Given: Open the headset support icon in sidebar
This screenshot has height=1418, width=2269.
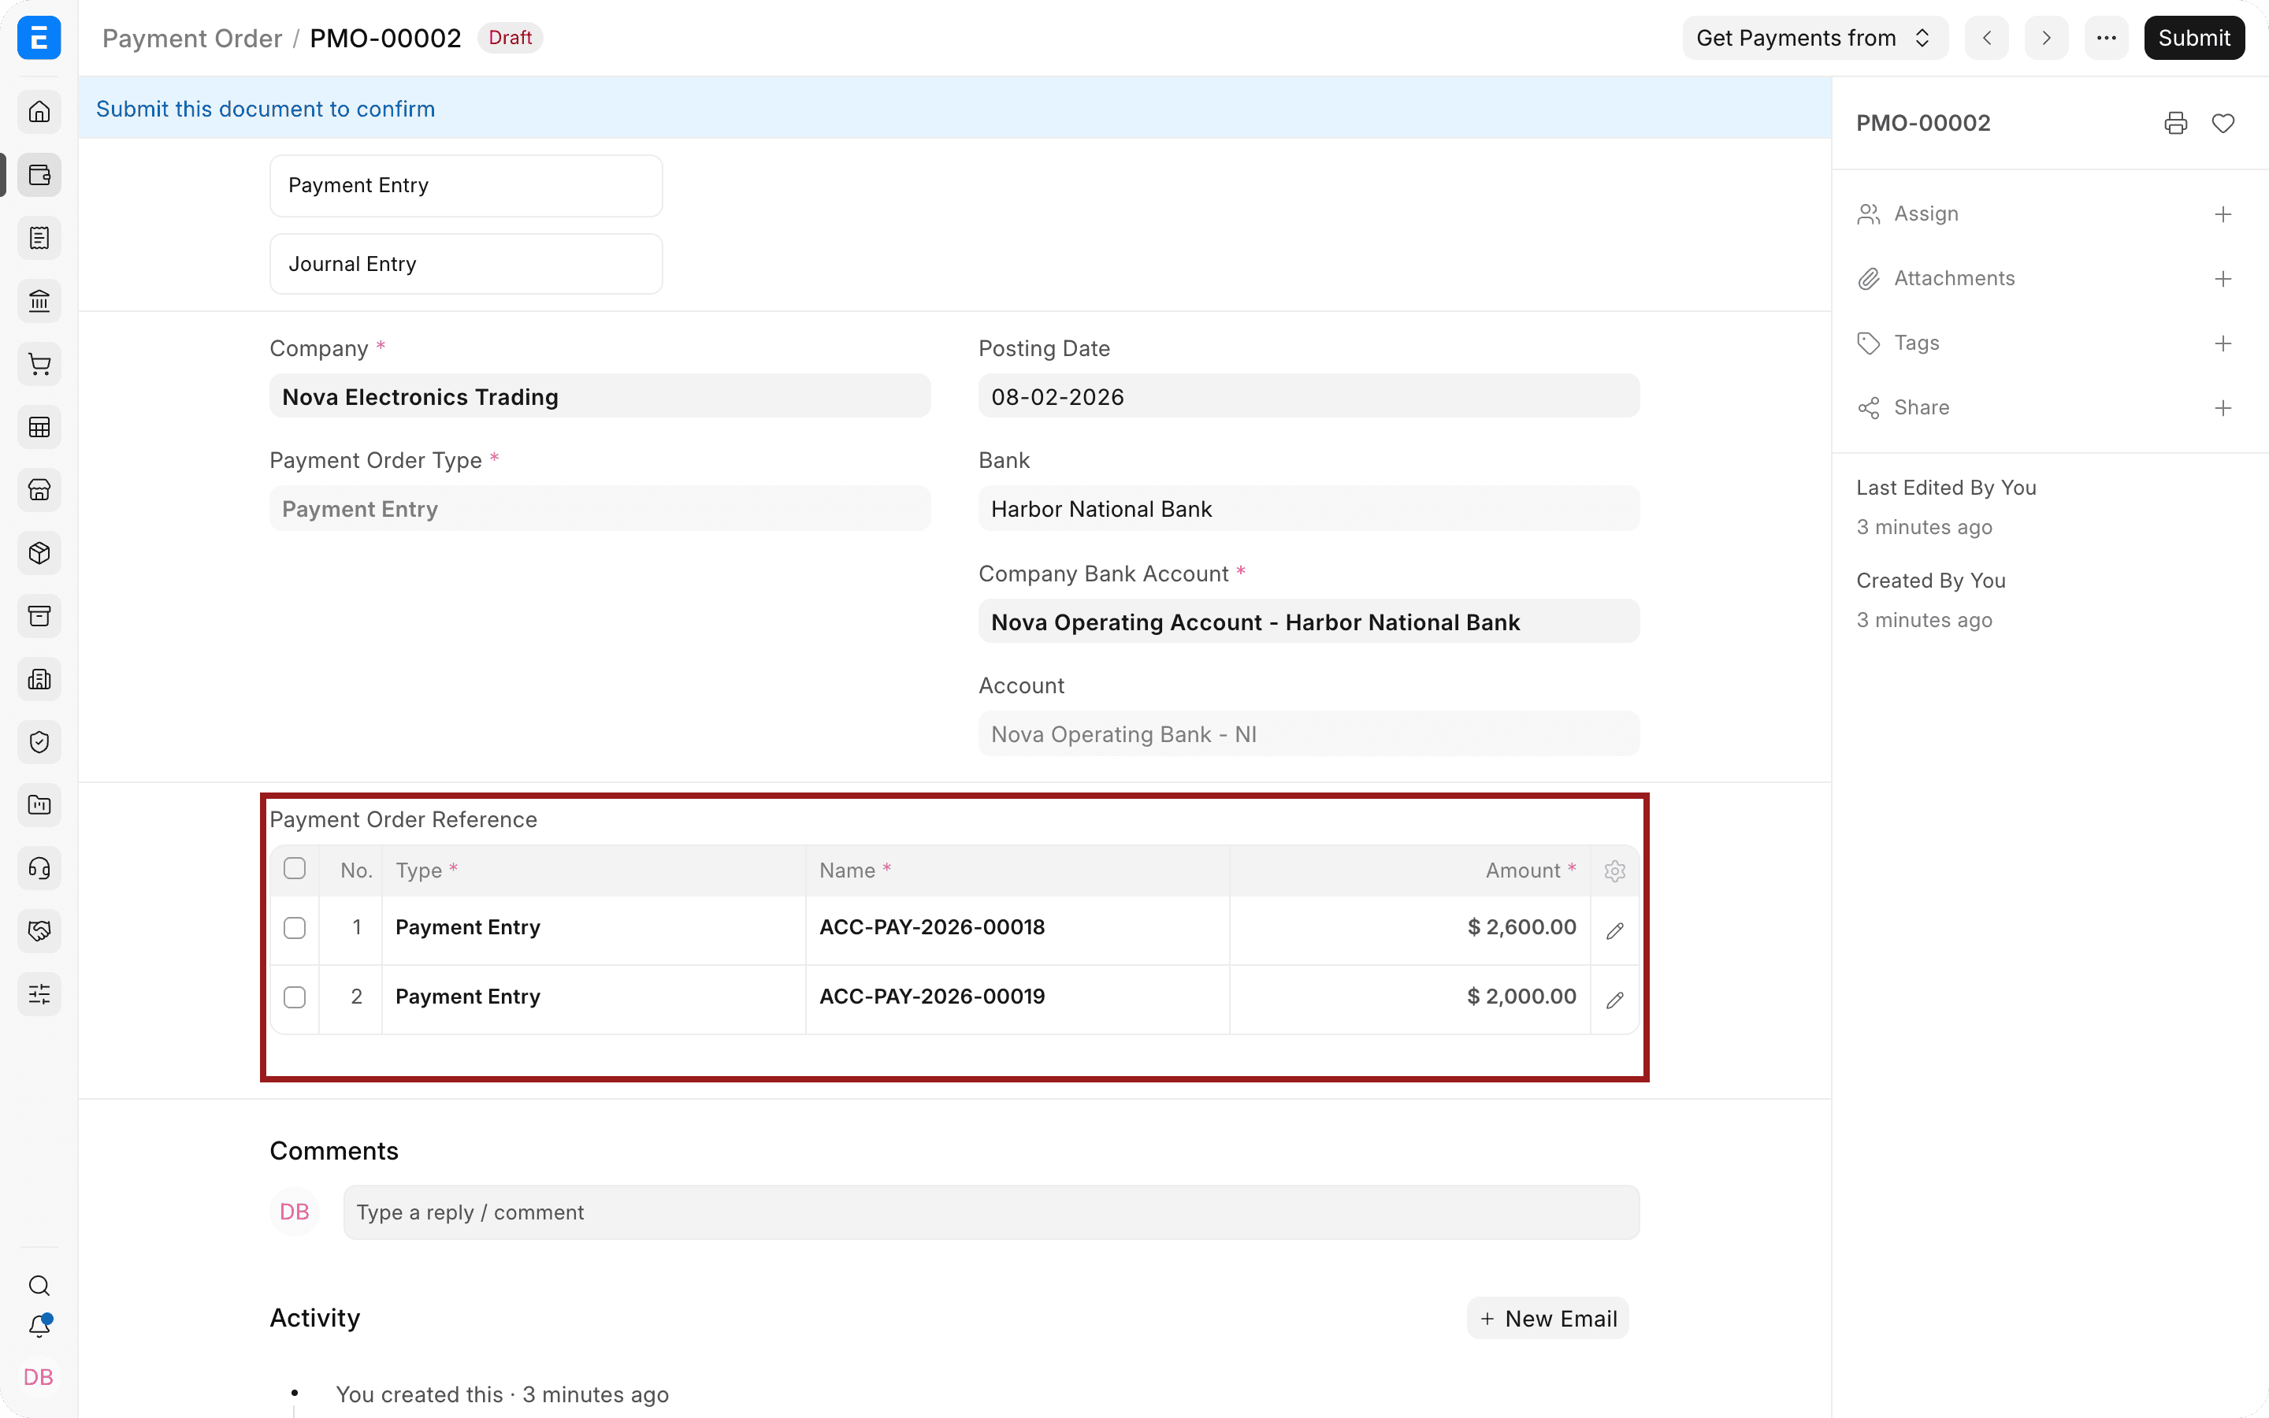Looking at the screenshot, I should pyautogui.click(x=39, y=868).
